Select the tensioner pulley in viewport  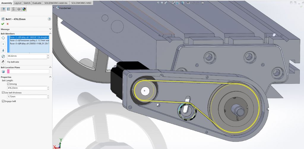coord(186,111)
